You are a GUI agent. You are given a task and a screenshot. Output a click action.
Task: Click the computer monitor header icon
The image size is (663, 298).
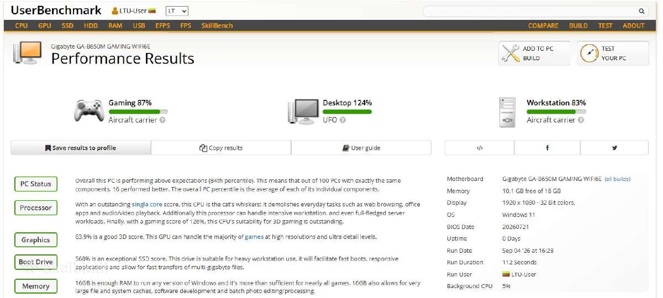point(28,53)
